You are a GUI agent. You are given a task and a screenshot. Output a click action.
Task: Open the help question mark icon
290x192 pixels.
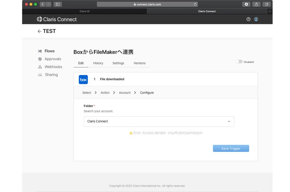pyautogui.click(x=248, y=19)
